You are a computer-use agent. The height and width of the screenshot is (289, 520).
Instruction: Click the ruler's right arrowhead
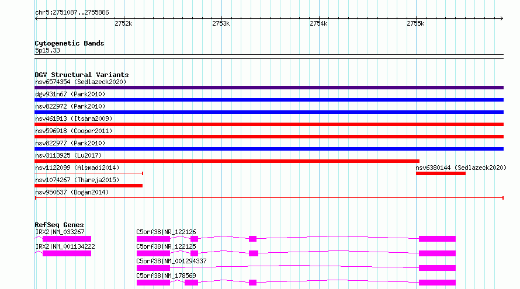tap(502, 19)
